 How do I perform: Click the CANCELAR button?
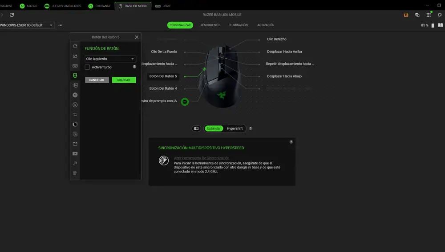(97, 80)
